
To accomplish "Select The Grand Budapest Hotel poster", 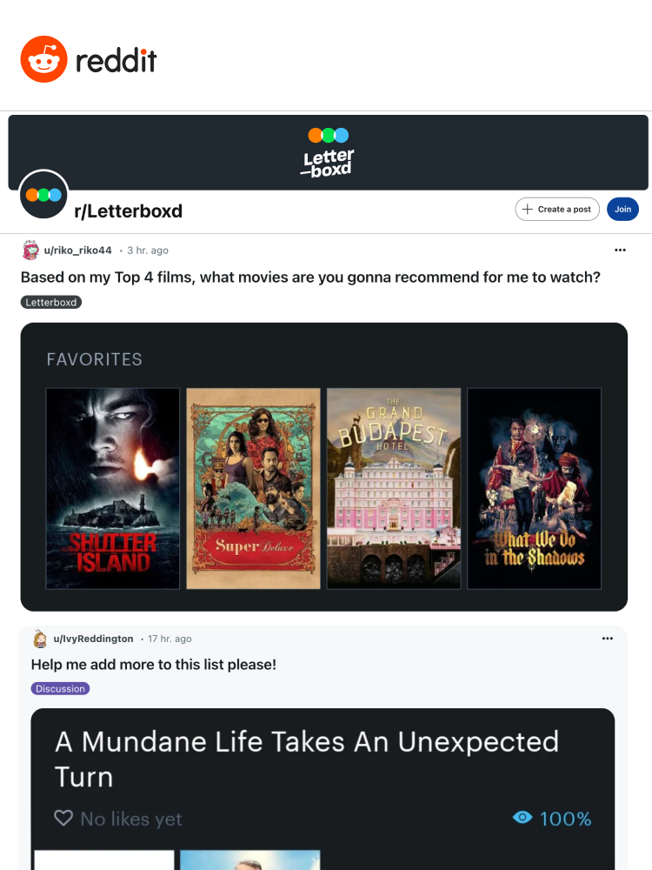I will (x=394, y=488).
